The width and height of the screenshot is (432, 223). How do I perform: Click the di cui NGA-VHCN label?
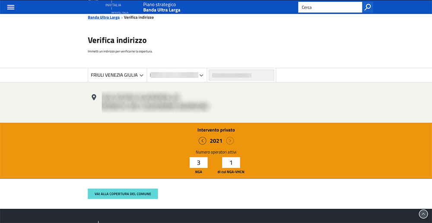click(x=231, y=172)
